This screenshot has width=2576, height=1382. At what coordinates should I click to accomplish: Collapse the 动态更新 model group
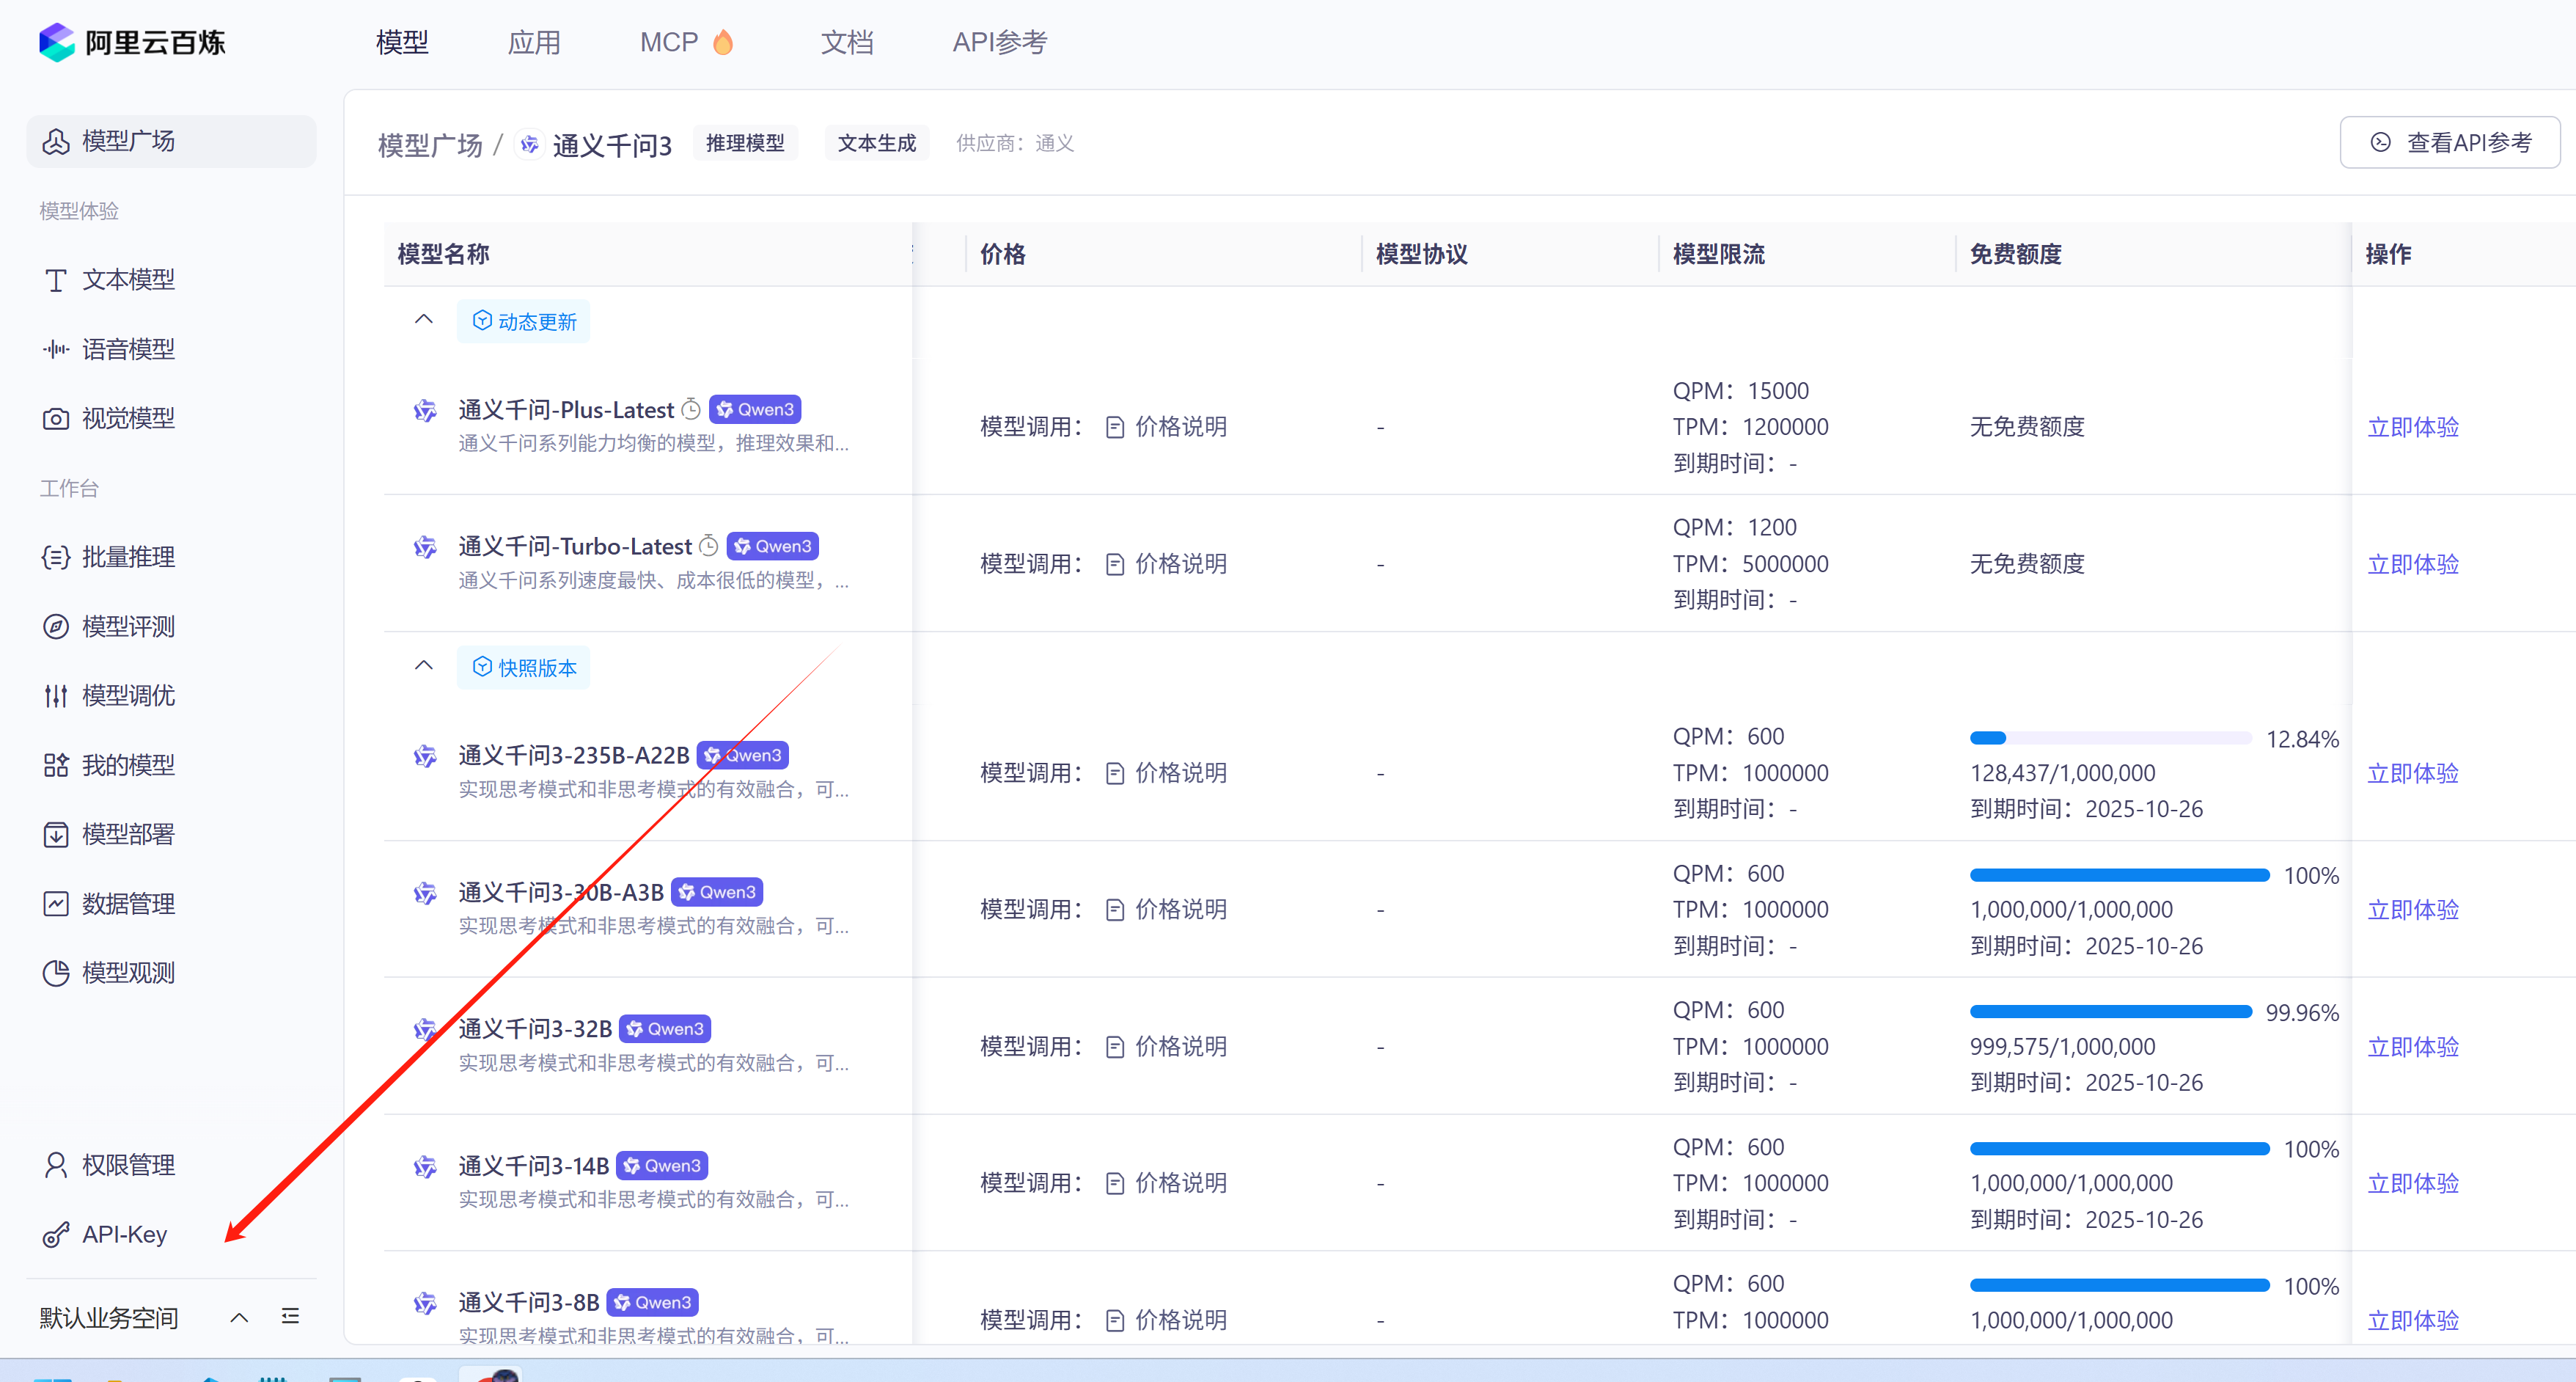point(423,319)
